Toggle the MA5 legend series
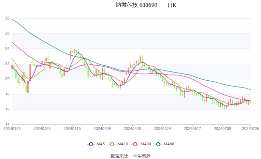Screen dimensions: 261x159 (96, 144)
